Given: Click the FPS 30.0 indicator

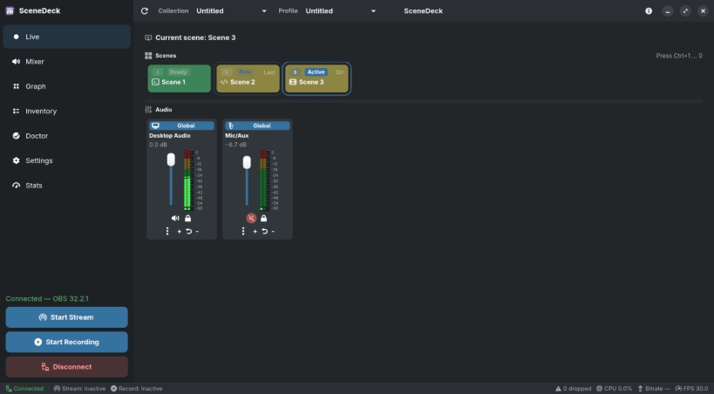Looking at the screenshot, I should tap(691, 389).
